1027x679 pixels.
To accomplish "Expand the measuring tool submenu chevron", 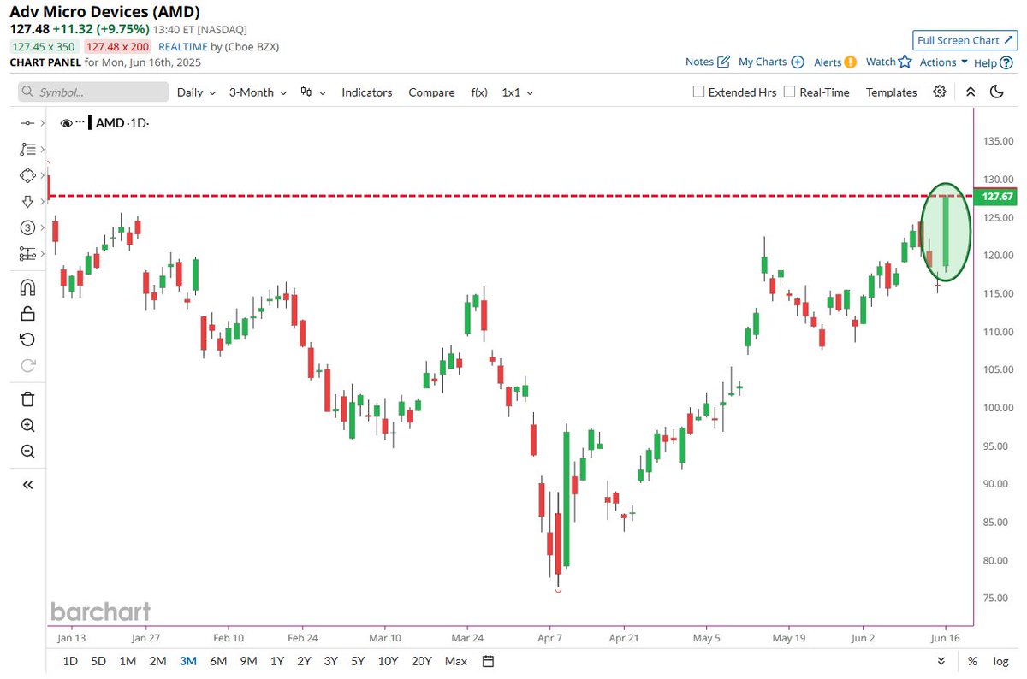I will [41, 253].
